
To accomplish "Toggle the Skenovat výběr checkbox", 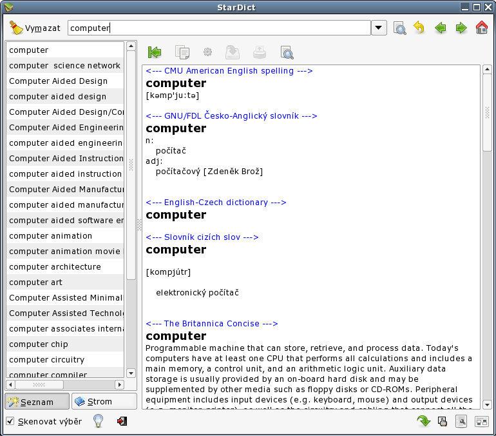I will coord(10,421).
